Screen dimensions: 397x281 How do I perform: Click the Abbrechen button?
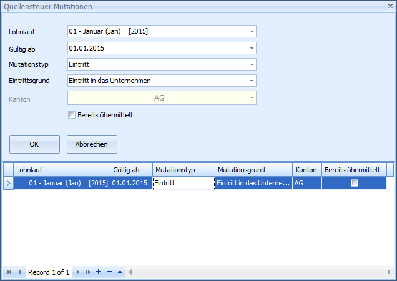[92, 144]
